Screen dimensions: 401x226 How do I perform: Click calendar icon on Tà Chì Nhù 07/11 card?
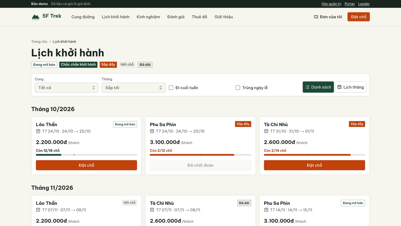coord(152,210)
